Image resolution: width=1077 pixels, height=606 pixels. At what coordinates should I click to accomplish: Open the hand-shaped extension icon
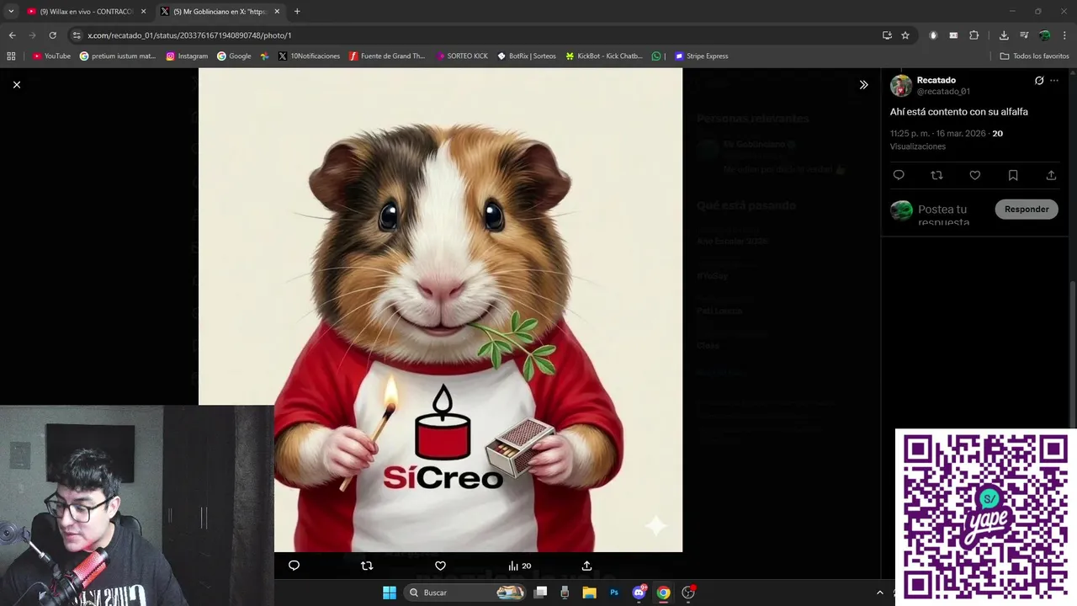(933, 35)
